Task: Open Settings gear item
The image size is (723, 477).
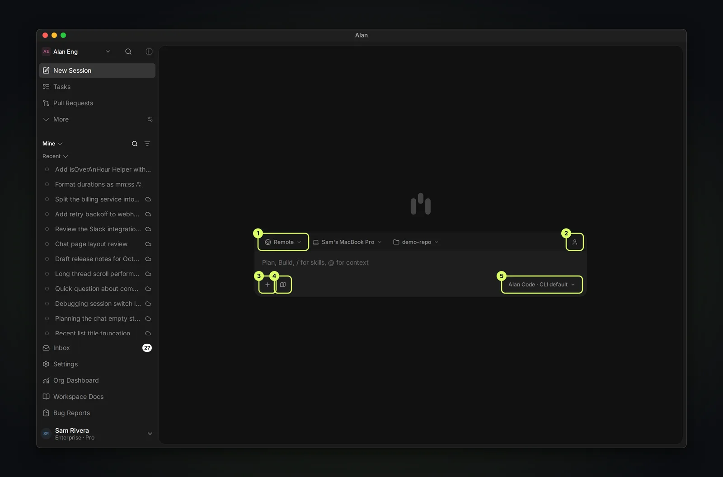Action: pos(97,364)
